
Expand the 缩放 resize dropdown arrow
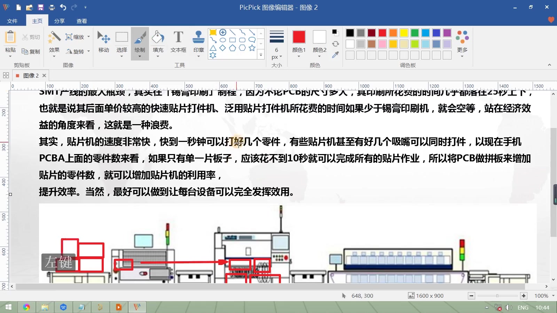click(x=89, y=37)
